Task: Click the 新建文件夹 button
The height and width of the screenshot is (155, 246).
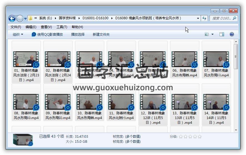Action: point(101,34)
